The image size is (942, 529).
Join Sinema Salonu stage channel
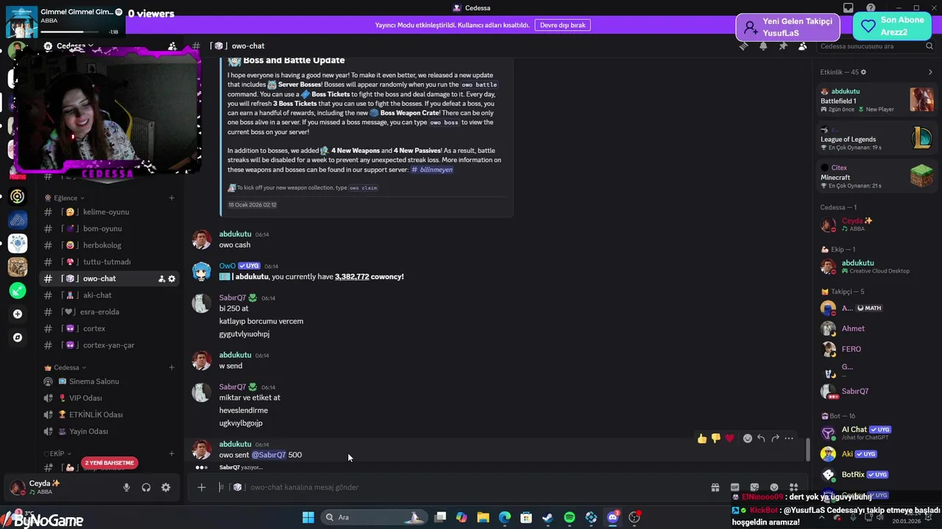coord(109,381)
